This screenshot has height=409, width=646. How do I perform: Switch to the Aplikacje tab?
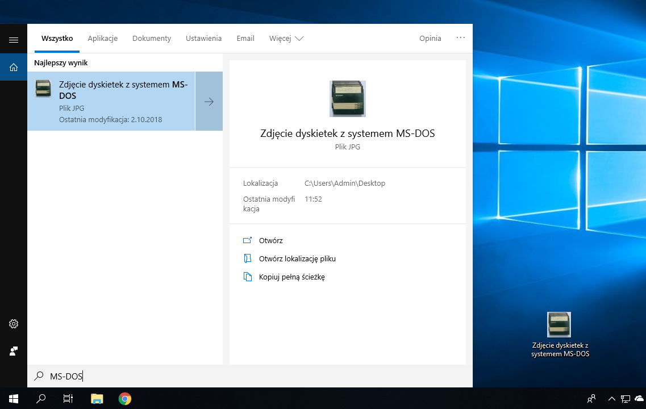pos(102,39)
